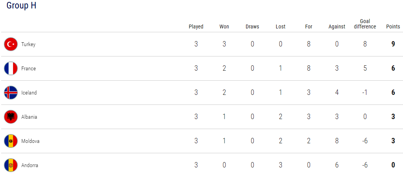Click the Won column header
The image size is (403, 174).
[224, 27]
